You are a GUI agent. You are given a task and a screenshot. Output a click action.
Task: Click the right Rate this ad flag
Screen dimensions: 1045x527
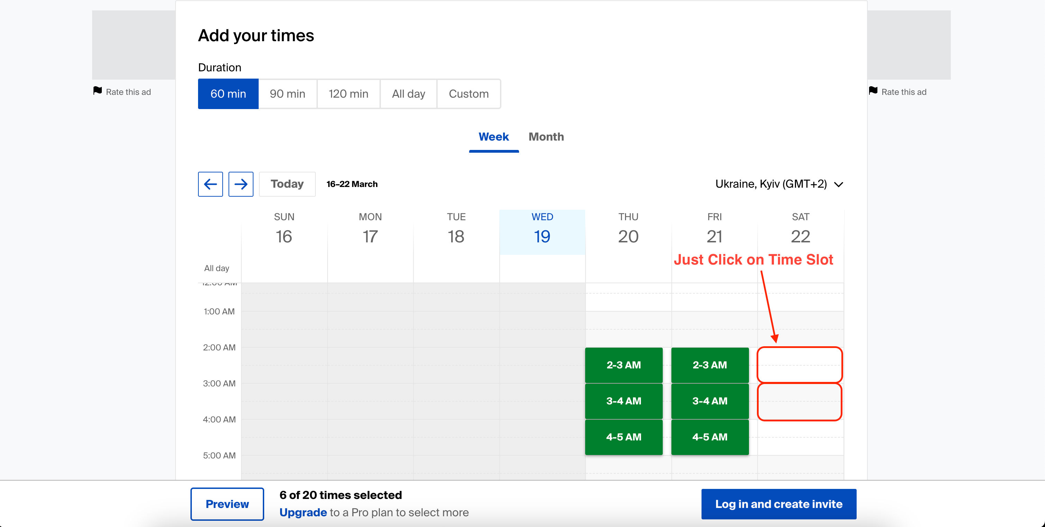click(873, 91)
